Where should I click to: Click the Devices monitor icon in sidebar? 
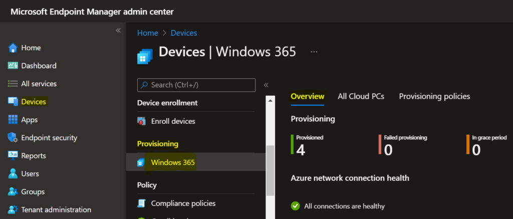13,102
